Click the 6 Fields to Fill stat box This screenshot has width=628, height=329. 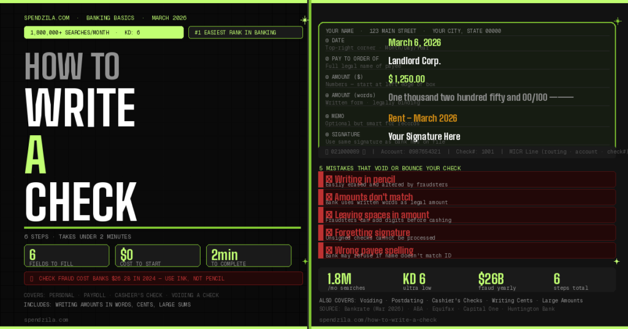[66, 256]
